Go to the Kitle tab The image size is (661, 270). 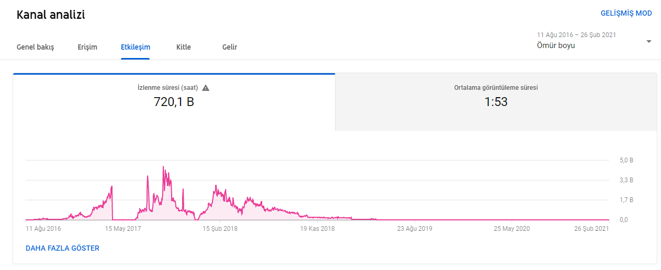[184, 47]
